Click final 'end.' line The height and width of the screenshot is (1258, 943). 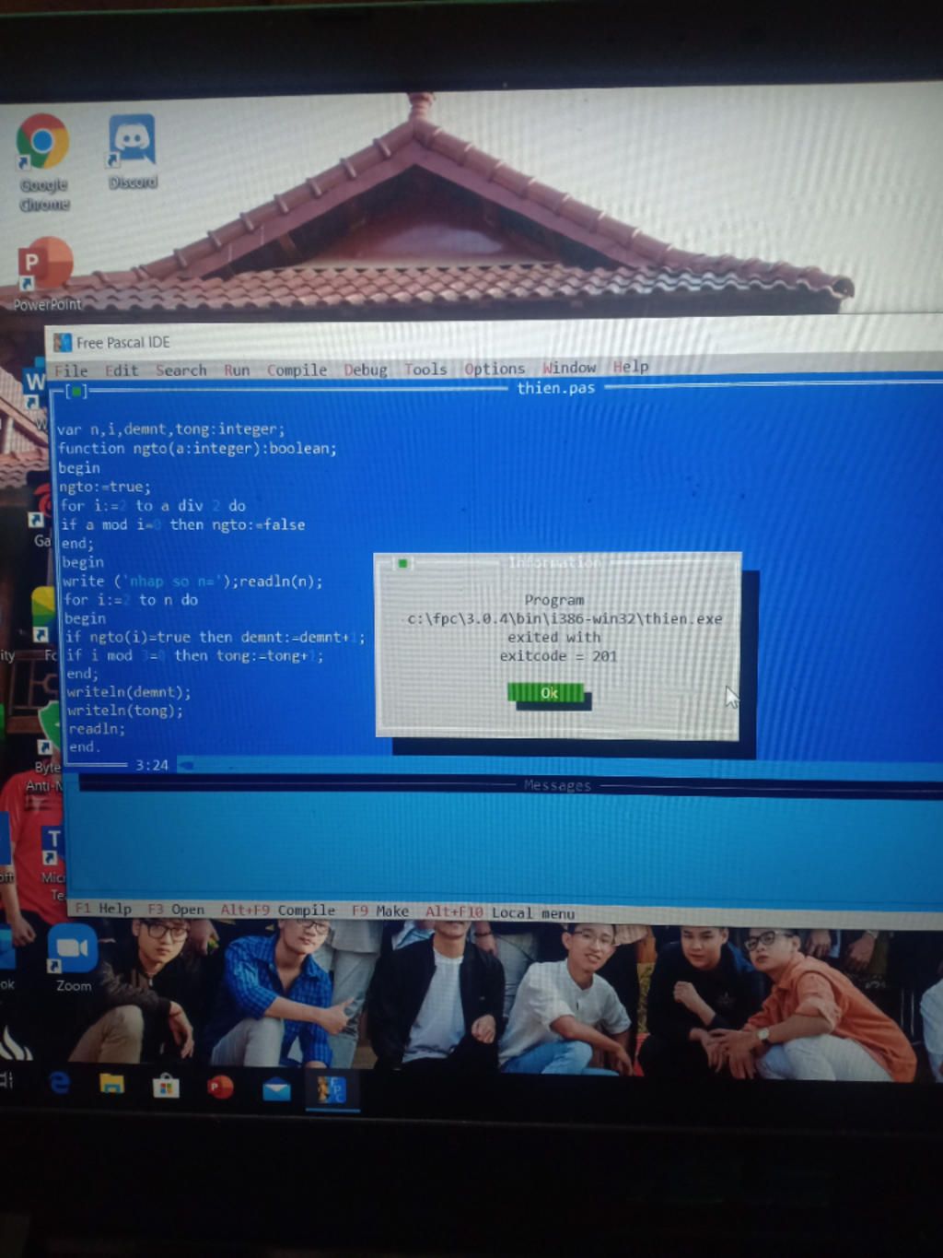point(84,747)
